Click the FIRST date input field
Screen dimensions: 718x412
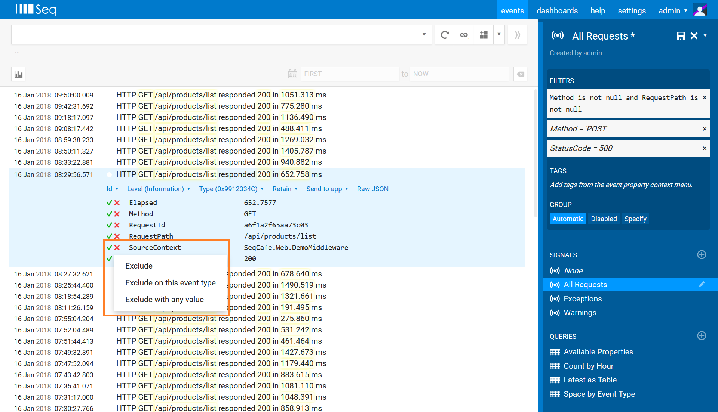(x=350, y=74)
